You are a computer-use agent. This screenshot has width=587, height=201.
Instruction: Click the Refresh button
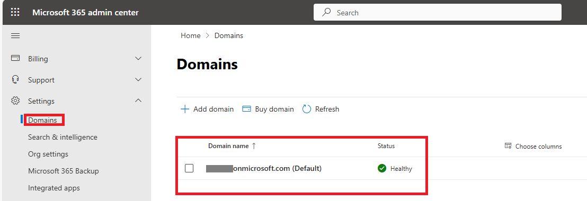coord(321,109)
